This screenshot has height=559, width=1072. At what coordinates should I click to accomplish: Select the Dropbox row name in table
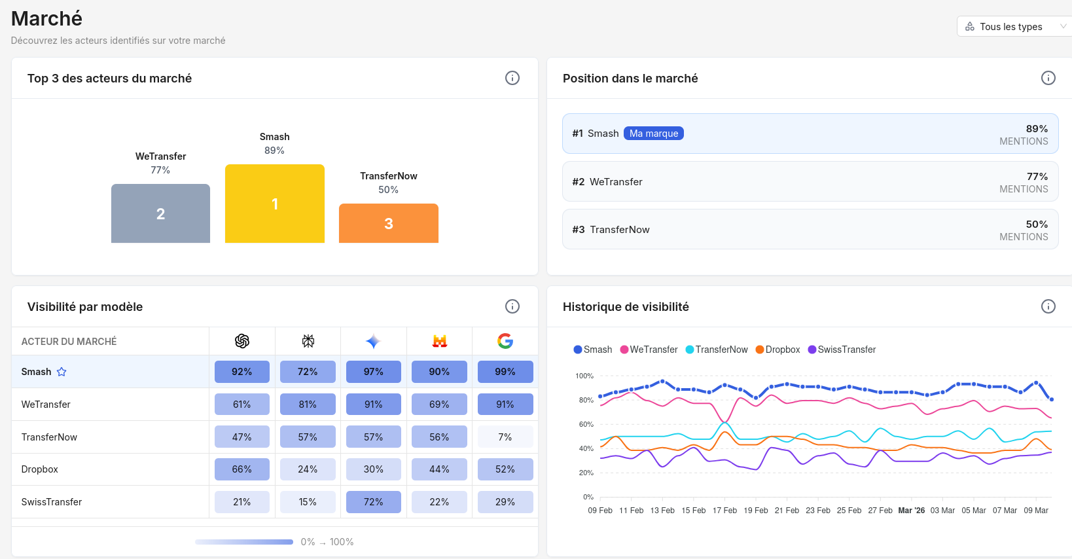coord(40,469)
